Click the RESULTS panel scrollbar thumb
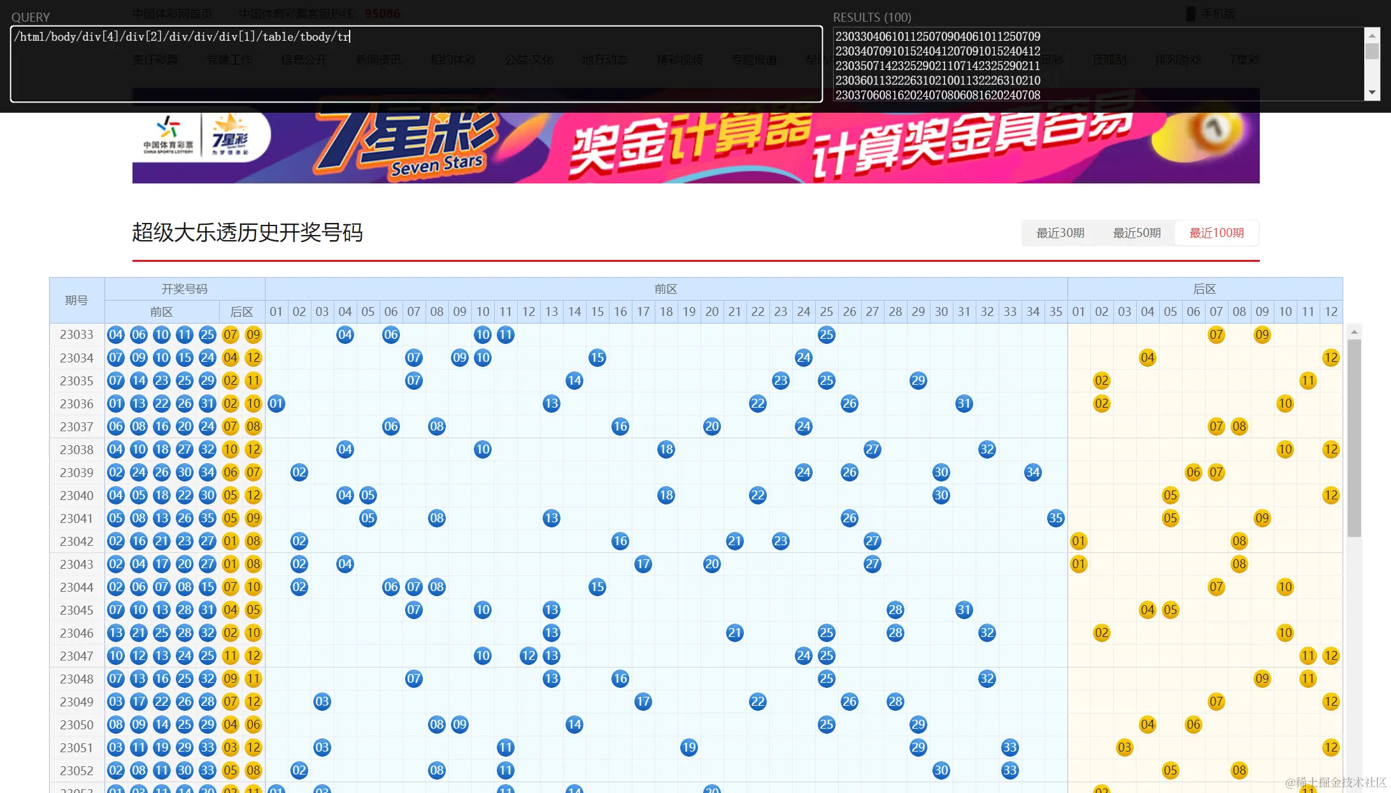1391x793 pixels. 1372,51
